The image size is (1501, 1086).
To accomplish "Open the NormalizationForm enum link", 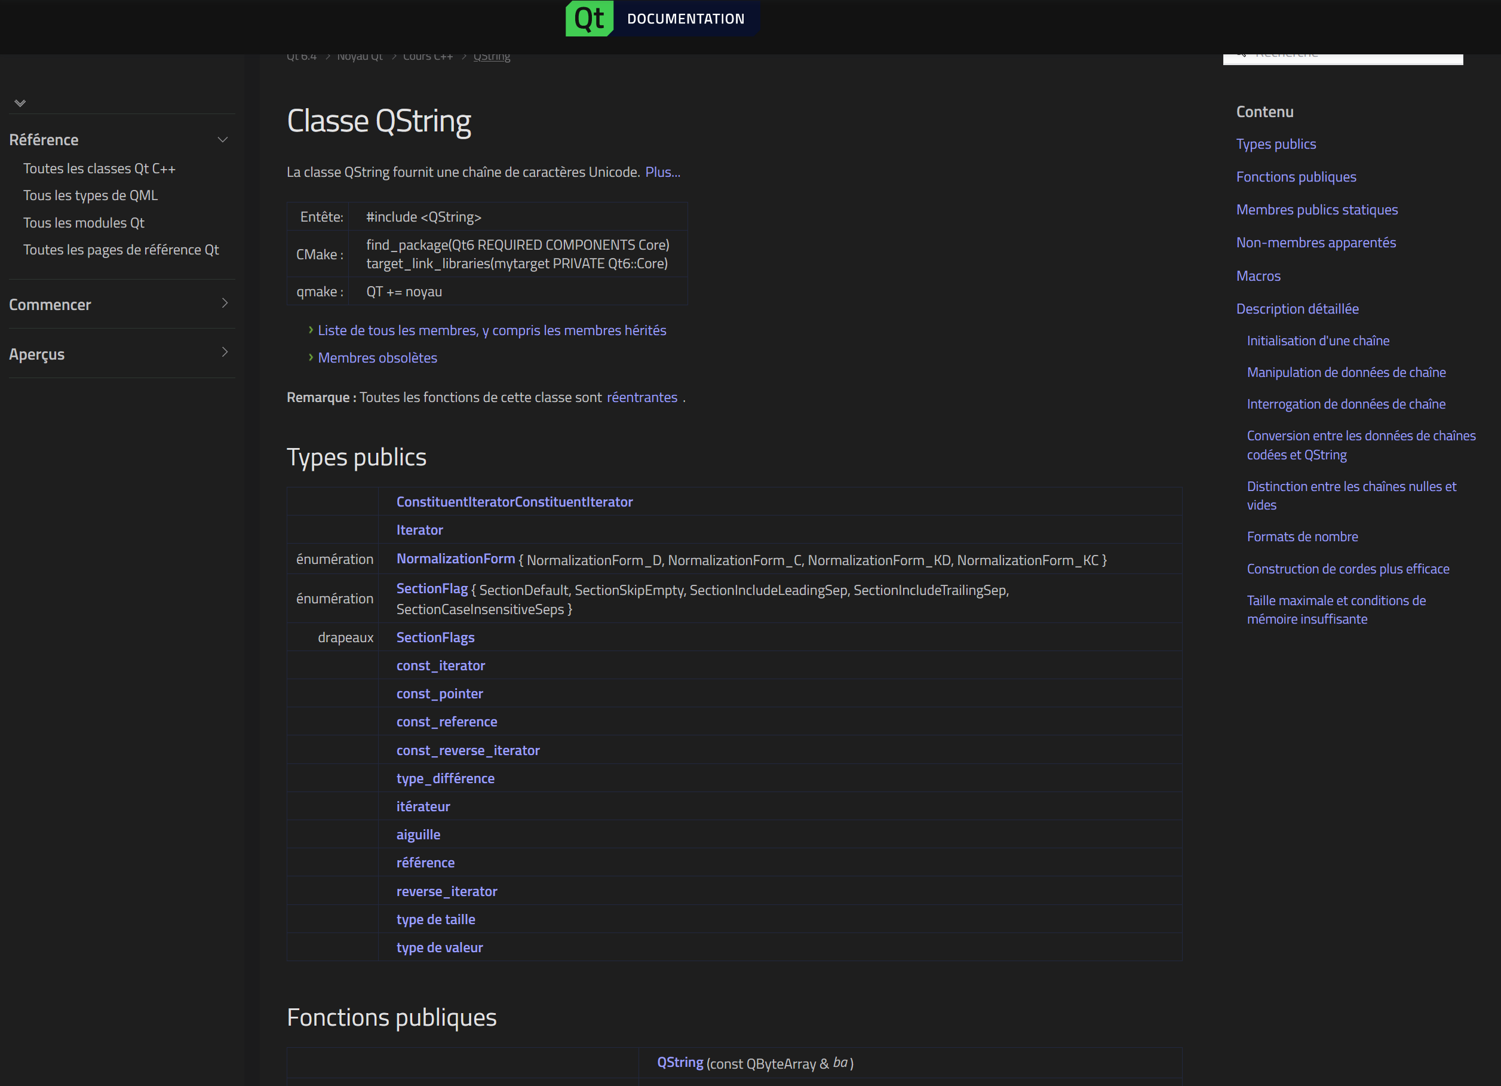I will pos(455,559).
